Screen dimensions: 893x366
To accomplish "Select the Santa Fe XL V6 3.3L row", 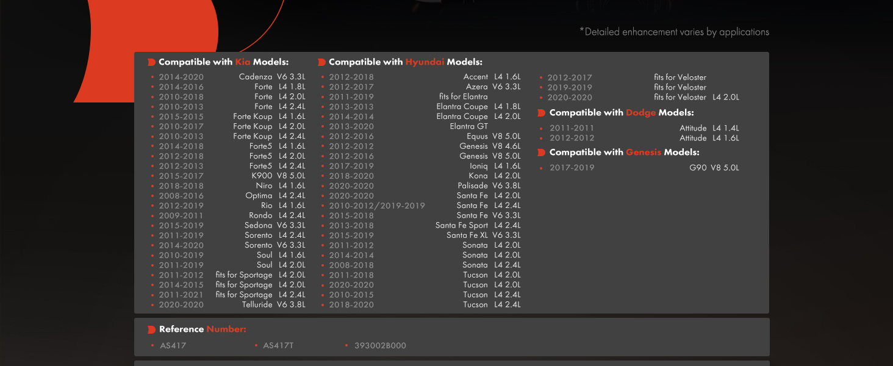I will [x=421, y=235].
